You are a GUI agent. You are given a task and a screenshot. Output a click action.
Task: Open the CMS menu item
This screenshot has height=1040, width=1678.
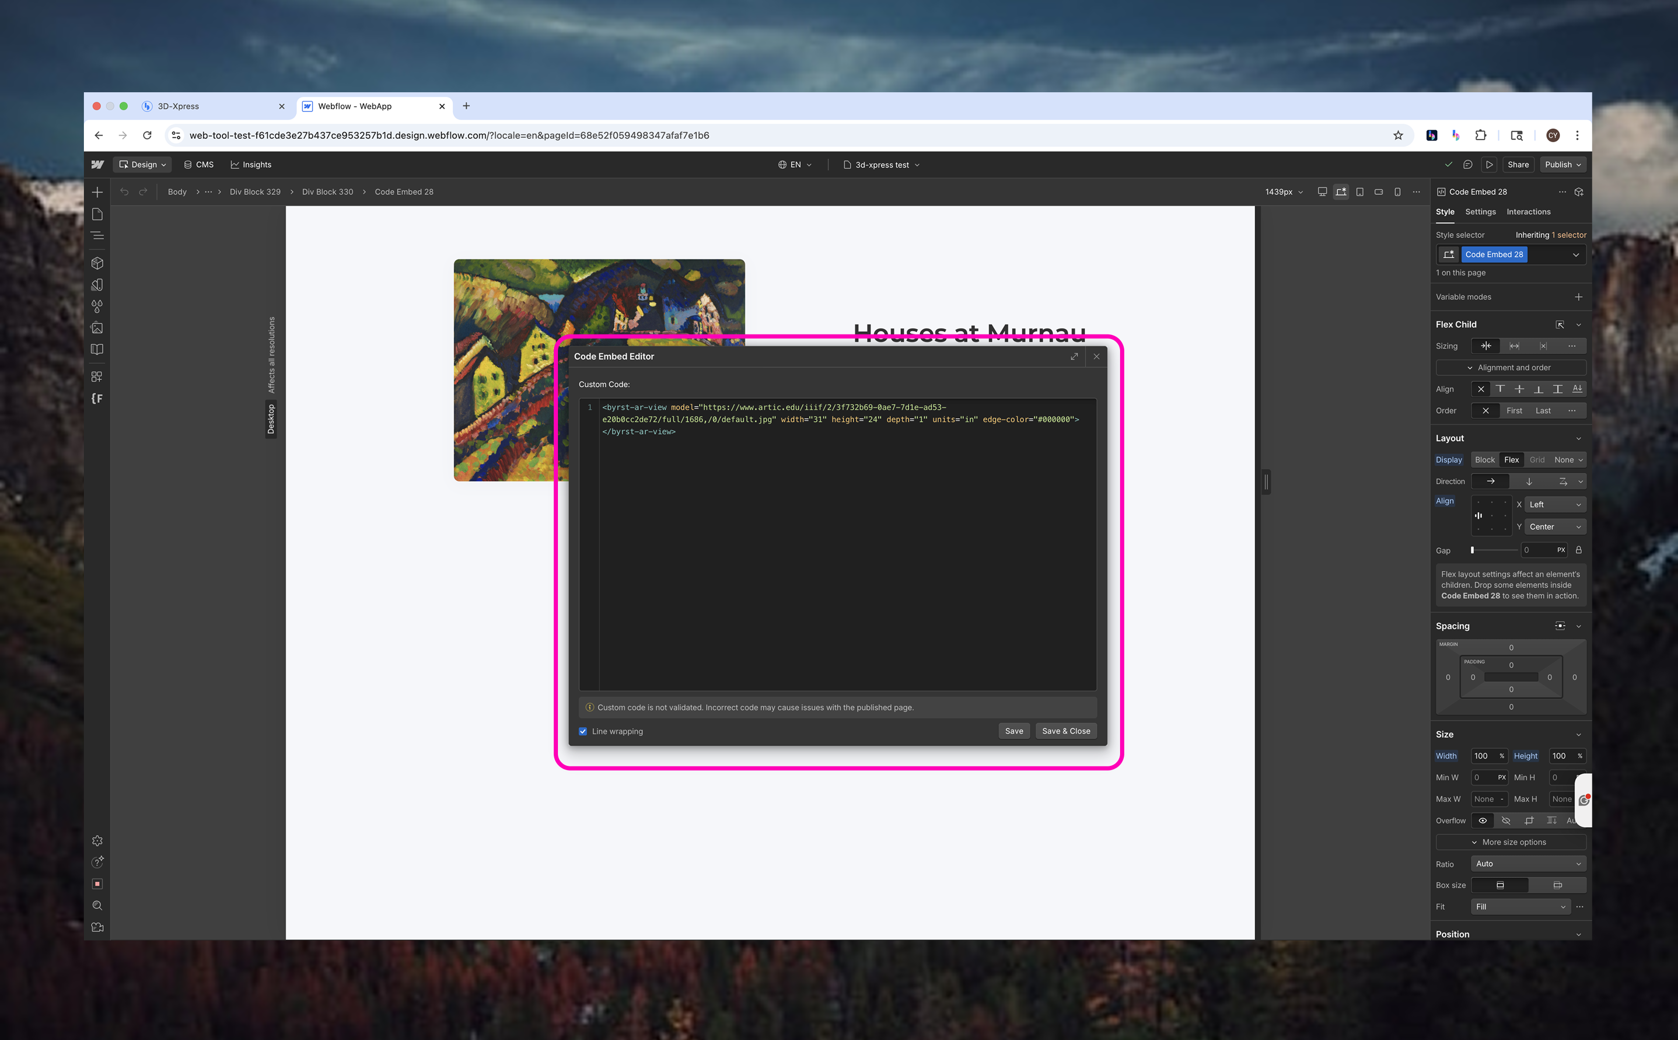(x=199, y=165)
